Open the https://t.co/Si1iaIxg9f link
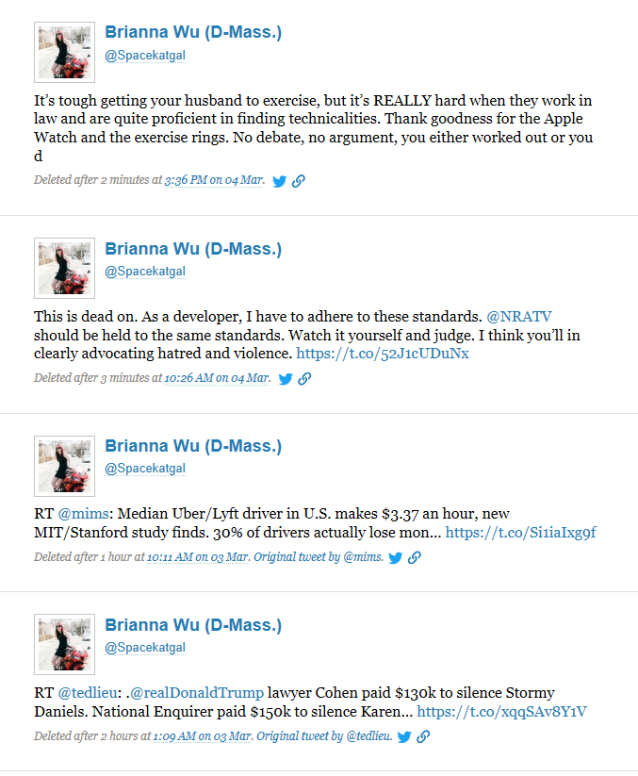Viewport: 638px width, 776px height. pyautogui.click(x=521, y=533)
